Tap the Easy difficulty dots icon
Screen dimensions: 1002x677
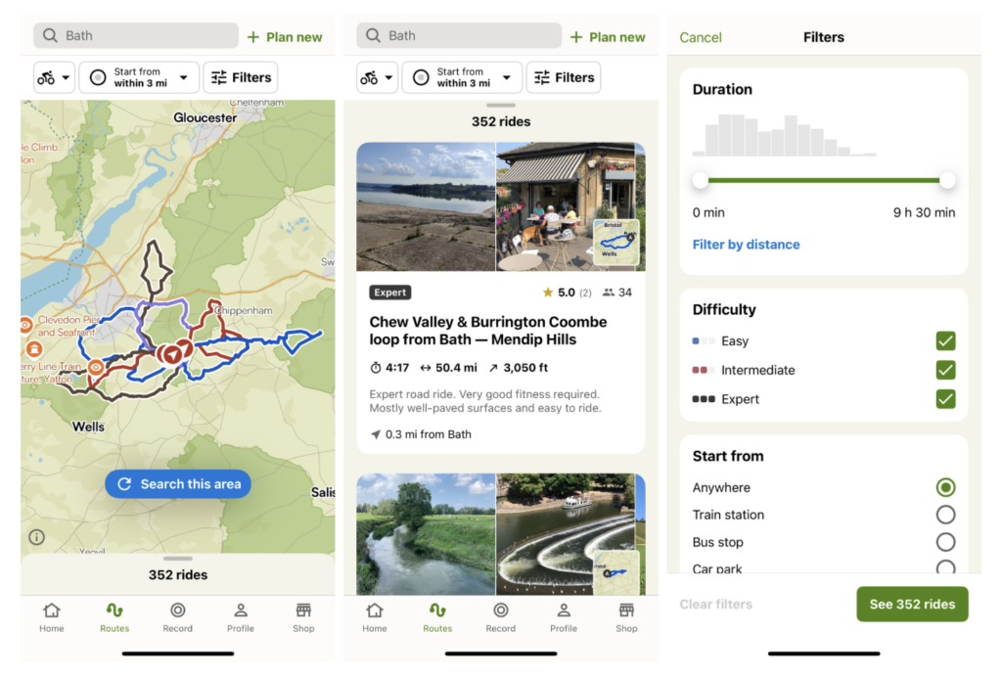704,341
